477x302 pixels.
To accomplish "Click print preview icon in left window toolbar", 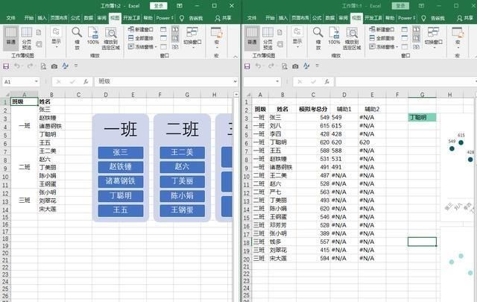I will 43,66.
